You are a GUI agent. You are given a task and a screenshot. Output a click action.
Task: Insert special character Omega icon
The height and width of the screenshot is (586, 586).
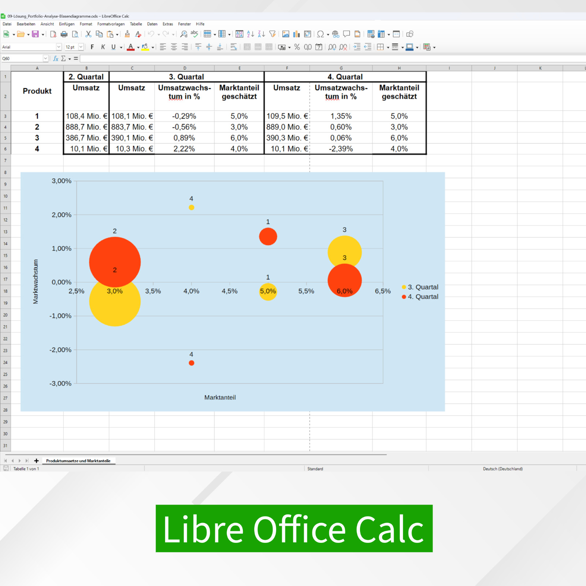point(320,34)
